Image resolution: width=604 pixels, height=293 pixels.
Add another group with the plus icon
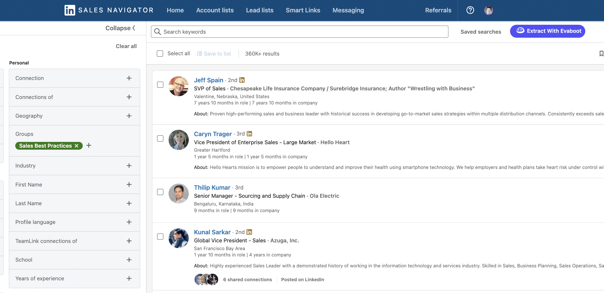(x=89, y=146)
